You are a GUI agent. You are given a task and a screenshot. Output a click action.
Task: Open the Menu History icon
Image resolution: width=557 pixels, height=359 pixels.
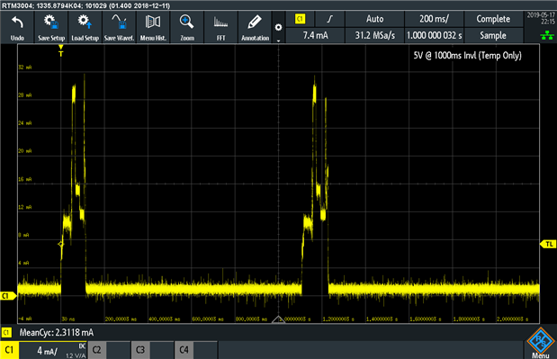pyautogui.click(x=153, y=27)
